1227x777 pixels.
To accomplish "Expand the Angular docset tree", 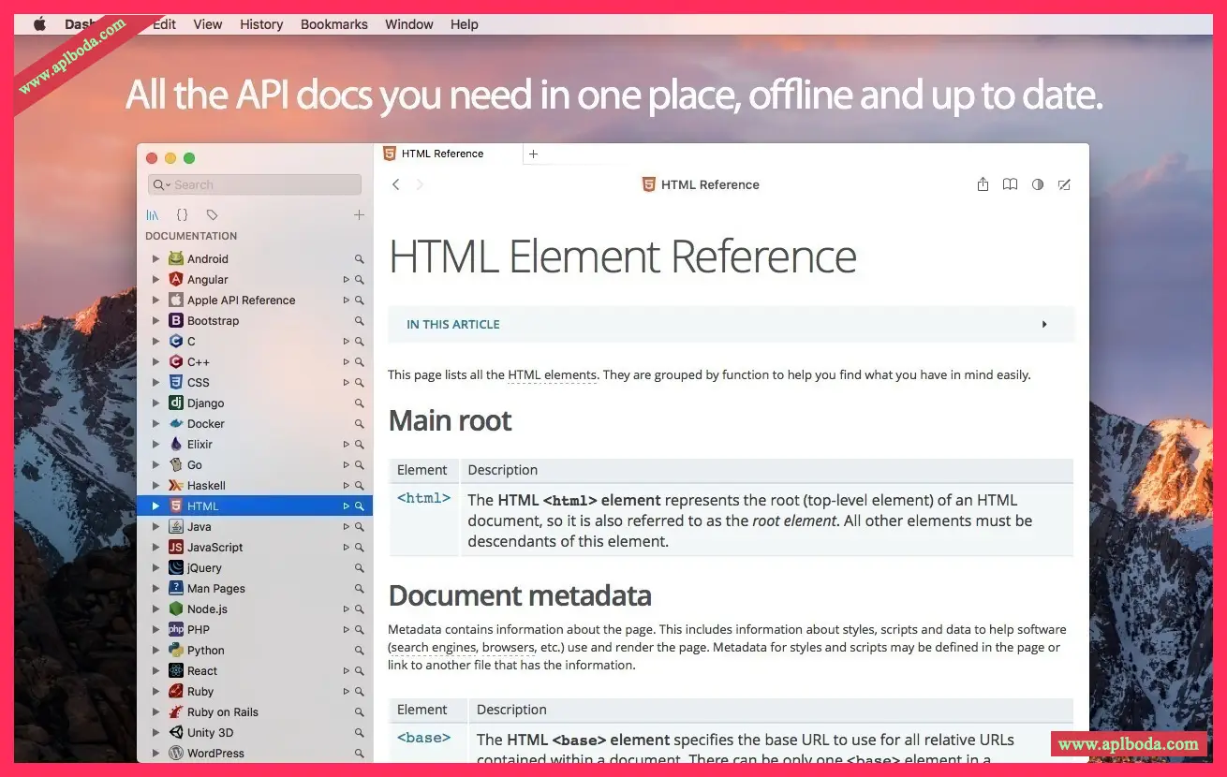I will click(x=155, y=280).
